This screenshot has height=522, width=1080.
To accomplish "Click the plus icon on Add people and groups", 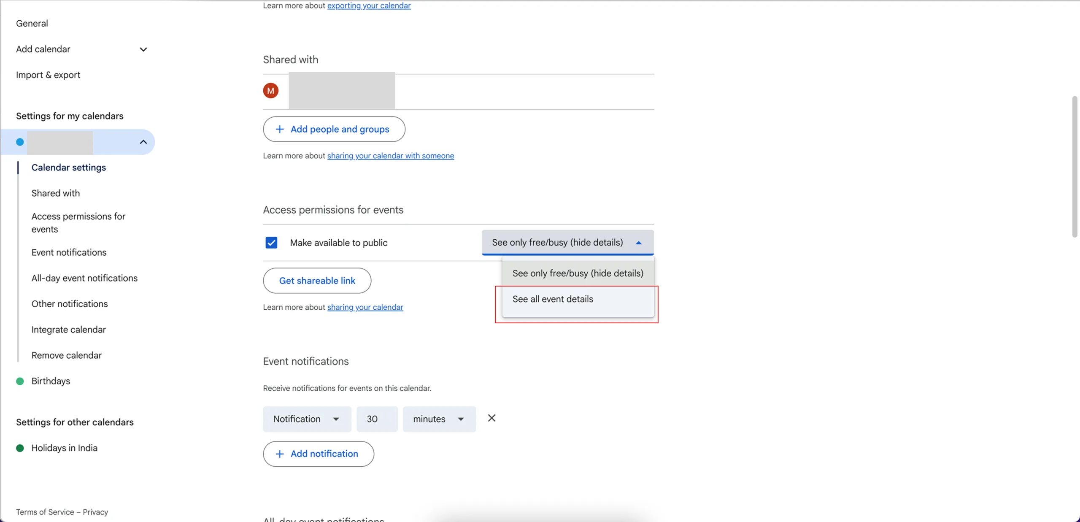I will click(280, 129).
